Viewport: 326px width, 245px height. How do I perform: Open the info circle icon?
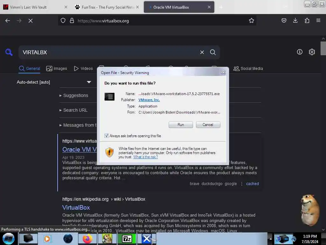coord(300,52)
